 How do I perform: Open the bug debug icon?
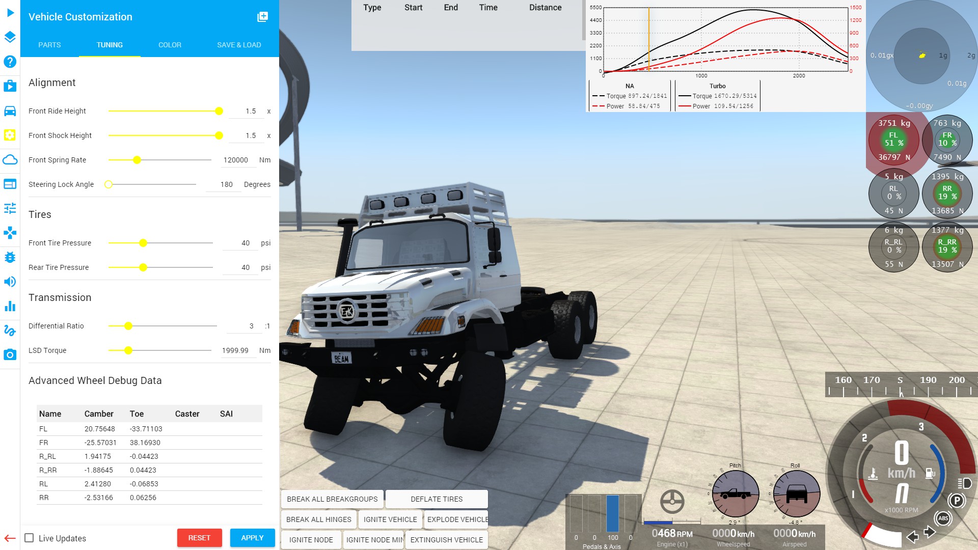click(10, 257)
